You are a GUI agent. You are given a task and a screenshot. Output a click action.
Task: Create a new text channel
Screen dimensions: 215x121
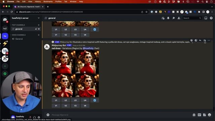(39, 25)
